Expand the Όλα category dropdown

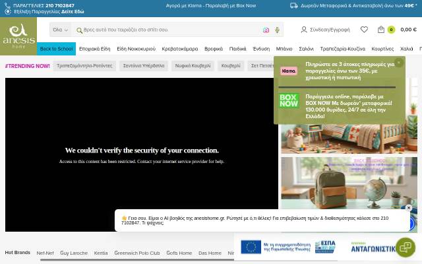click(x=60, y=30)
